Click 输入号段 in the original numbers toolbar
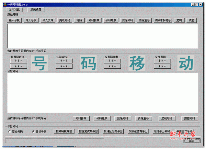 coord(14,20)
